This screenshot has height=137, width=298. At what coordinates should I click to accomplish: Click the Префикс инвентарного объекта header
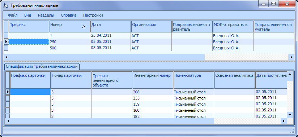pos(112,80)
